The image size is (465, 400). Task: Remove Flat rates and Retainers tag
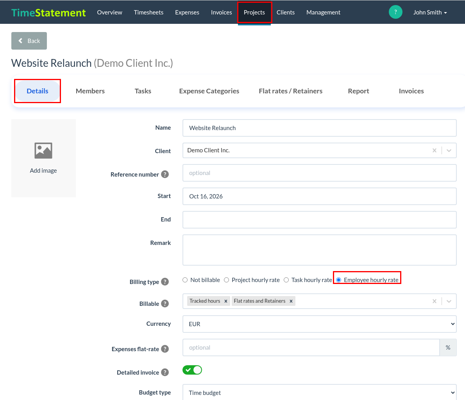[x=291, y=301]
